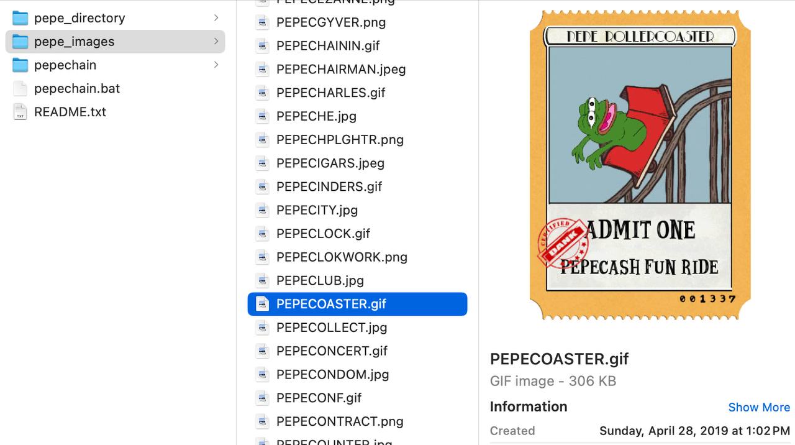
Task: Click the PEPECONF.gif file icon
Action: (263, 398)
